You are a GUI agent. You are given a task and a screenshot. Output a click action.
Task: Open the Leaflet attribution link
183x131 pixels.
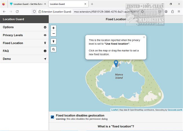[115, 110]
